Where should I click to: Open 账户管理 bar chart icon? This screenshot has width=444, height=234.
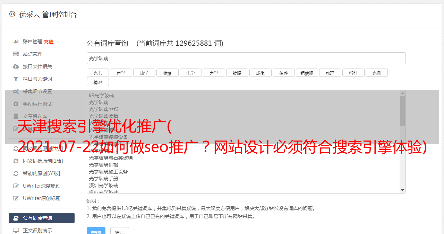point(16,42)
